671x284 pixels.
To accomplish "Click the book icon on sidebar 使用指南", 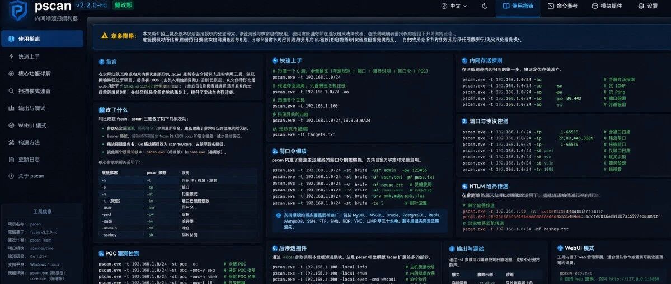I will [11, 39].
